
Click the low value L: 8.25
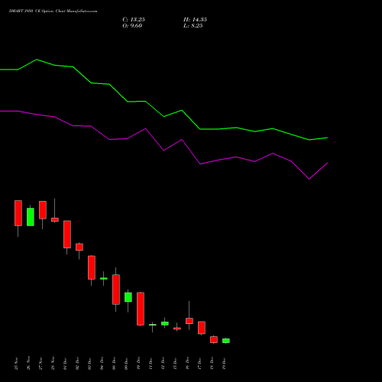(193, 26)
